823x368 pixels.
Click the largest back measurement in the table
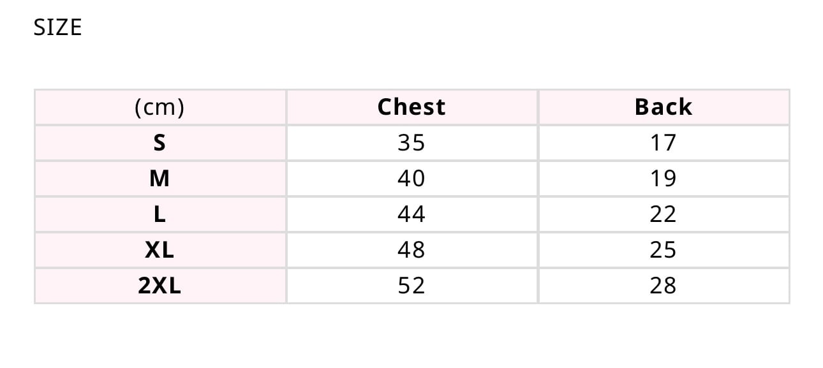[x=664, y=286]
